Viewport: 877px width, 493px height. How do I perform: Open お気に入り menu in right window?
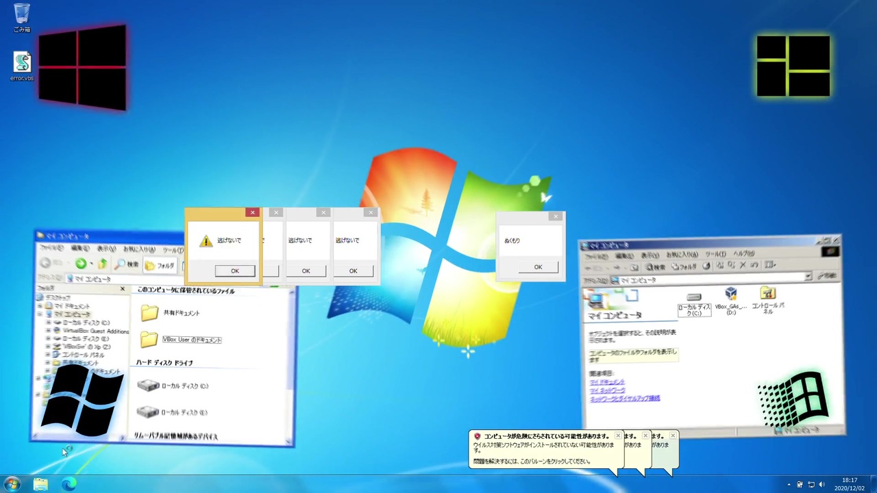pos(681,255)
